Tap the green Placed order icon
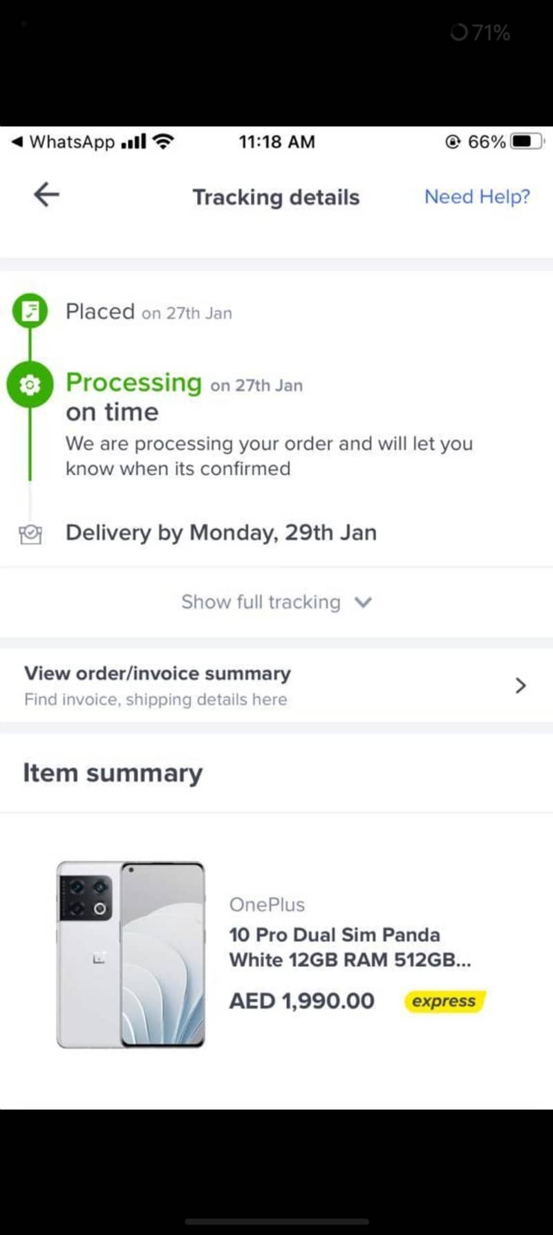553x1235 pixels. pyautogui.click(x=30, y=310)
